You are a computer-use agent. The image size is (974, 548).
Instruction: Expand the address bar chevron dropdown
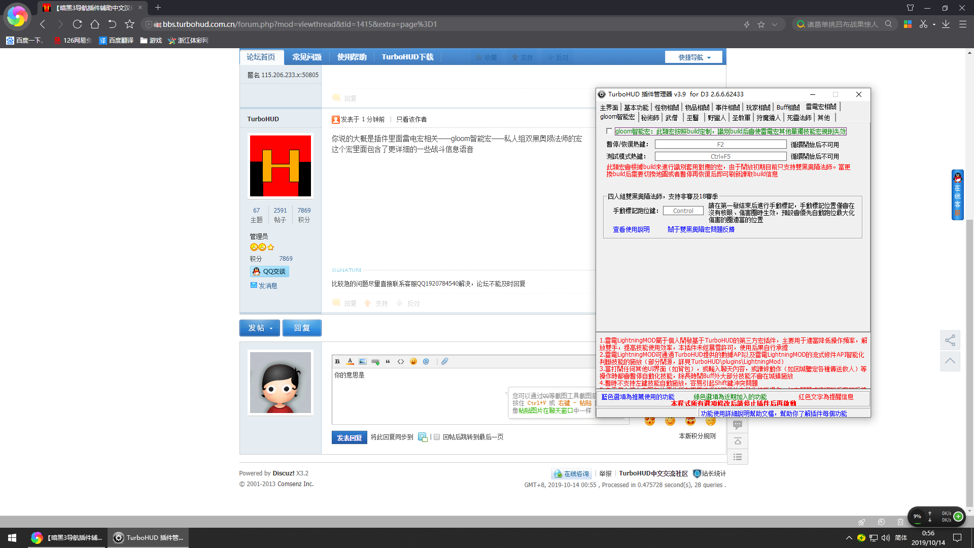(x=775, y=24)
